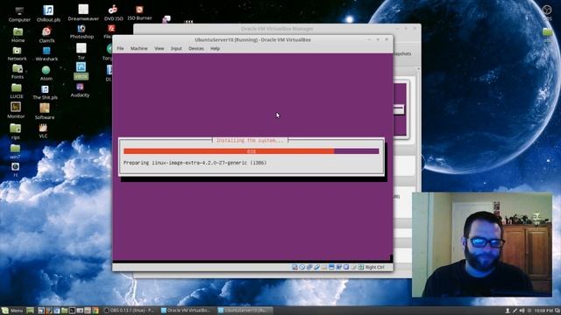Open the Machine menu
This screenshot has width=561, height=315.
[x=138, y=48]
